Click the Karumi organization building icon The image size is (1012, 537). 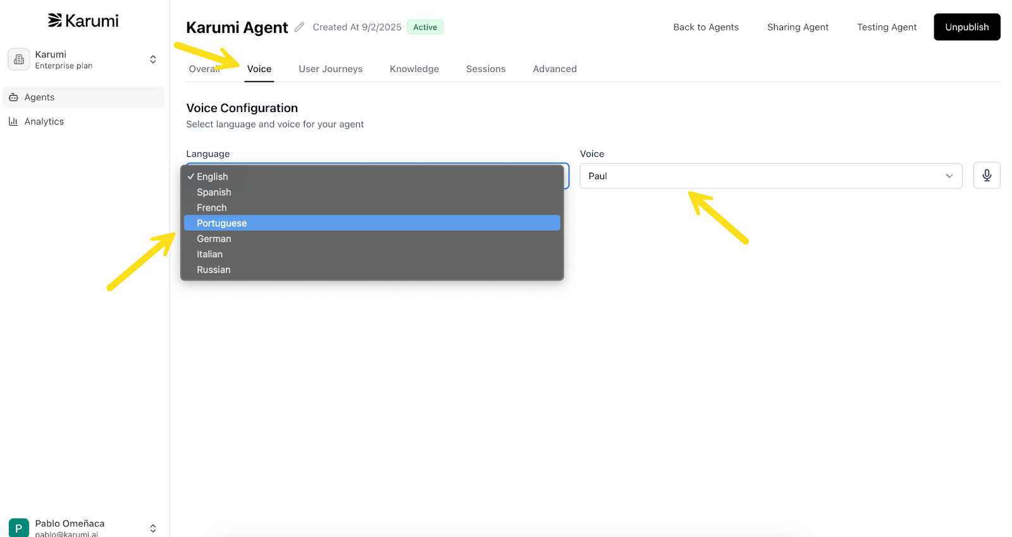point(19,59)
